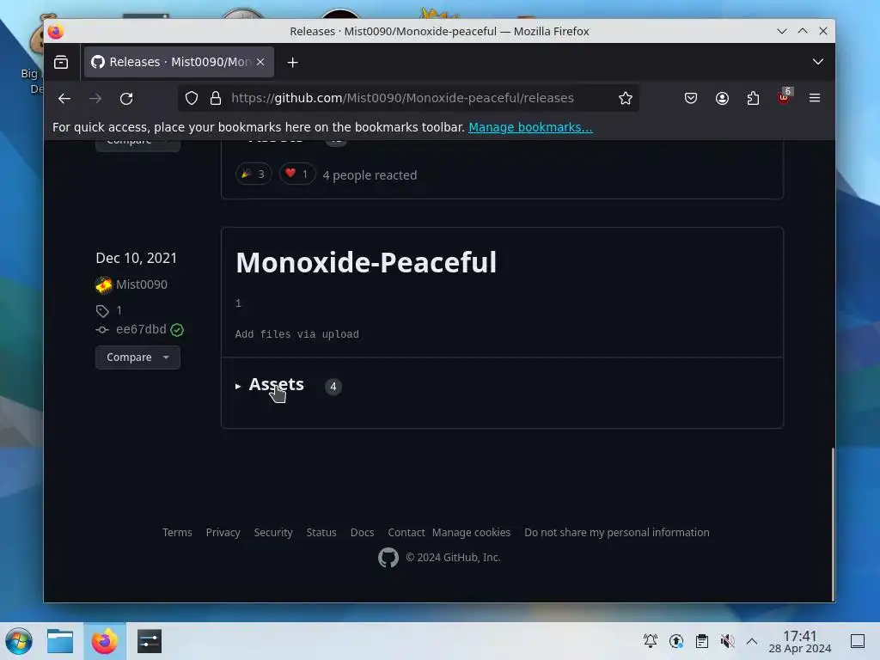The width and height of the screenshot is (880, 660).
Task: Open the Start menu button
Action: click(19, 641)
